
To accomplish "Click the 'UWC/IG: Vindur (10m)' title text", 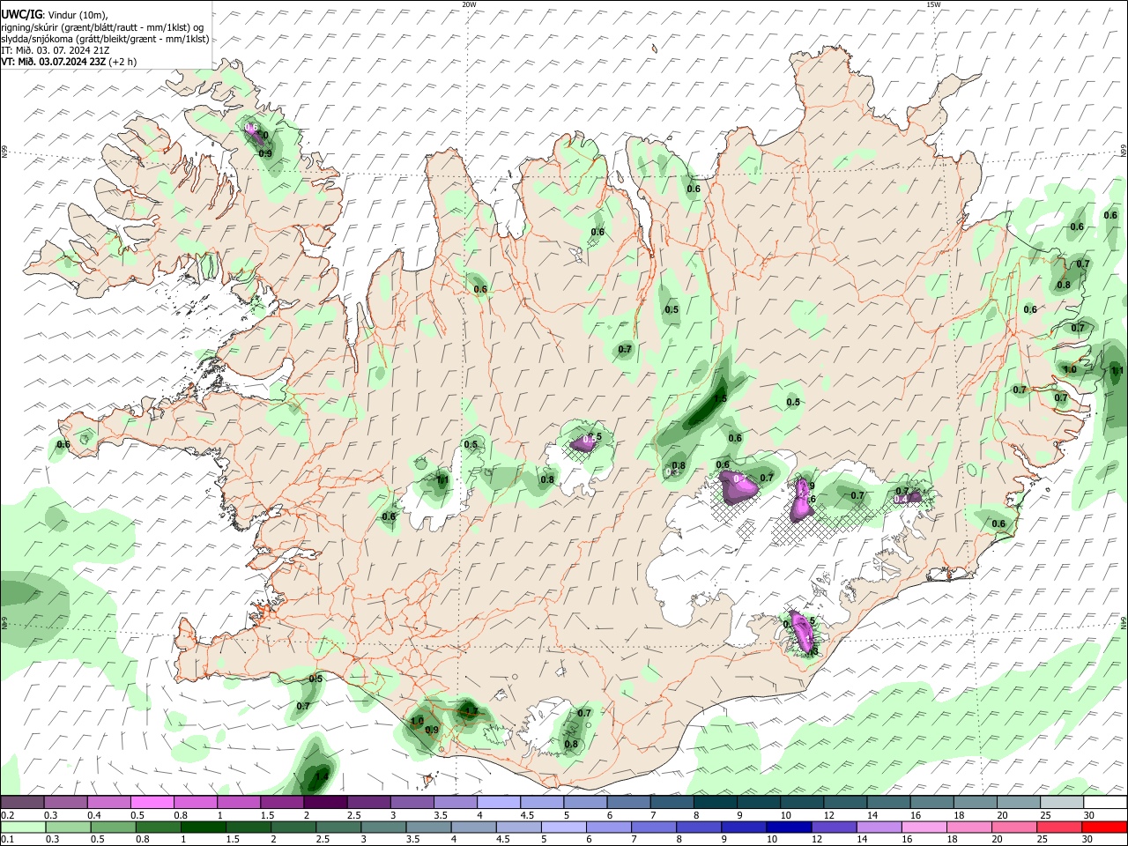I will [55, 15].
